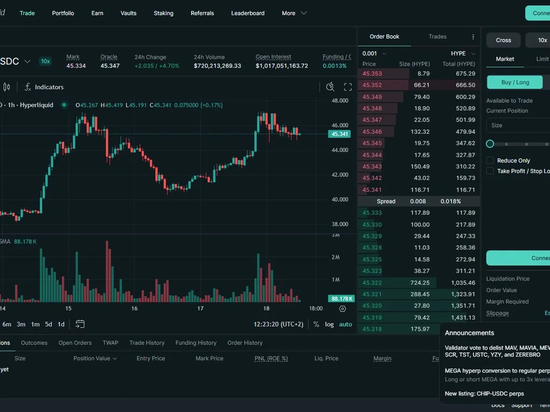Click bid price 45.333 in order book
The image size is (550, 412).
tap(372, 212)
